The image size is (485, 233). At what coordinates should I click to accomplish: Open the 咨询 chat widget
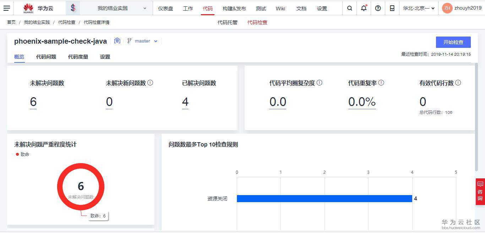click(480, 192)
